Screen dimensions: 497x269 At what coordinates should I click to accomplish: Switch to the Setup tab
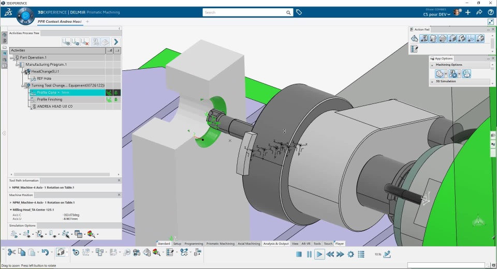click(177, 244)
